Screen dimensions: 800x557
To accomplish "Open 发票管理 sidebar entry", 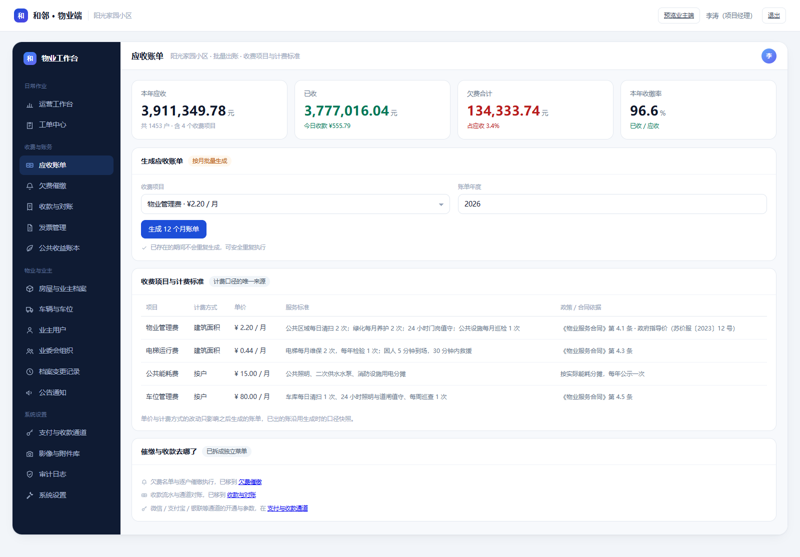I will 66,227.
